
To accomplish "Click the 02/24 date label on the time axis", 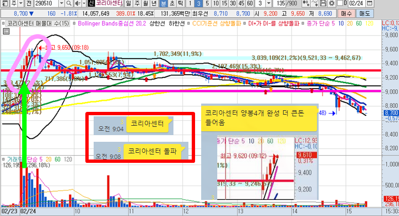I will 28,211.
